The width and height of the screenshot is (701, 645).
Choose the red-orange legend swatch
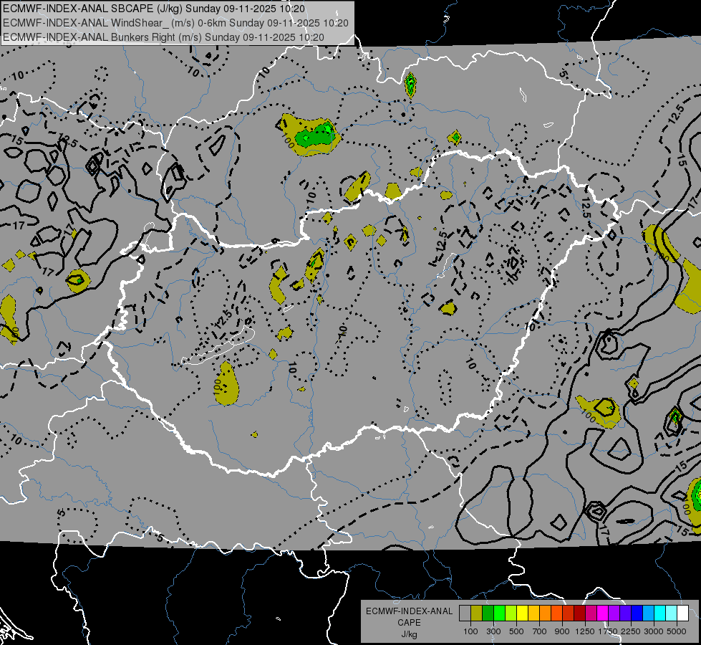pos(556,613)
